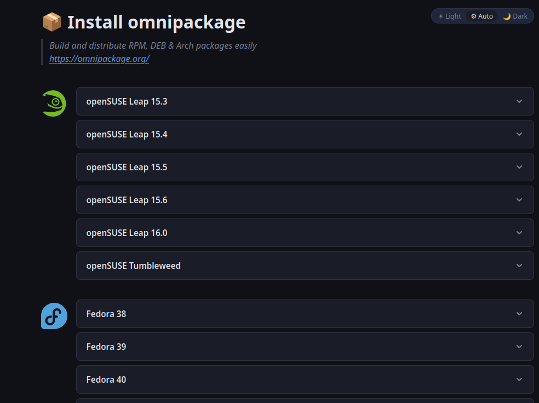Expand the Fedora 38 chevron
This screenshot has width=539, height=403.
[x=519, y=314]
